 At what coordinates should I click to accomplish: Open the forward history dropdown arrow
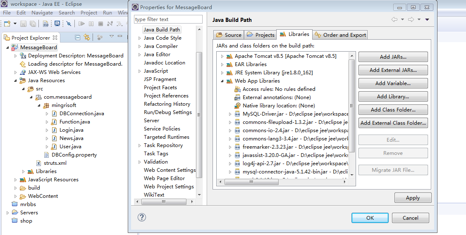pos(419,19)
